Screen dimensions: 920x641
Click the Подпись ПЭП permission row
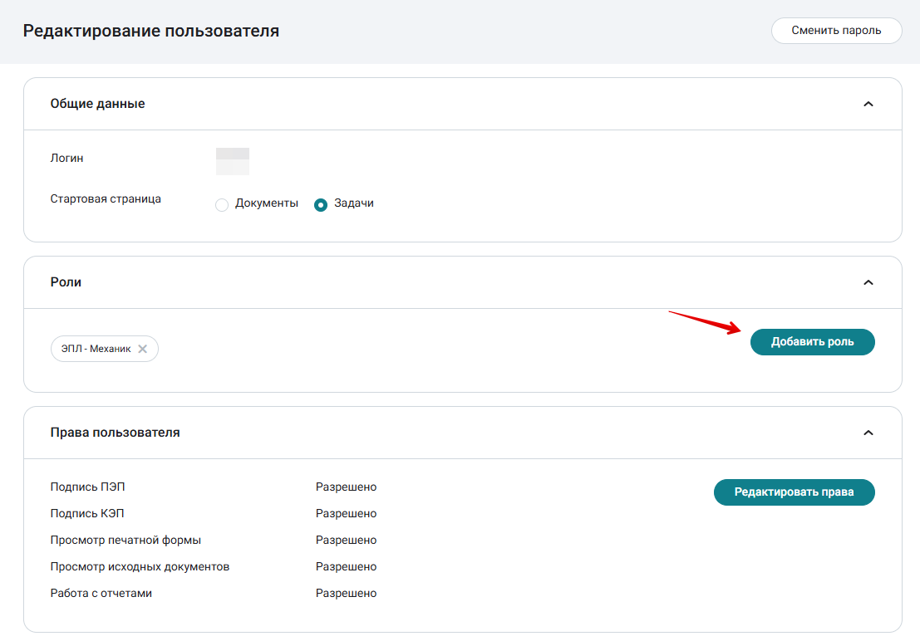tap(214, 487)
